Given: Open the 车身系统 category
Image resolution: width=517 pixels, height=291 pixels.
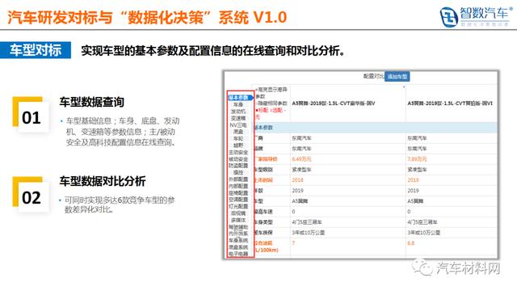Looking at the screenshot, I should pyautogui.click(x=238, y=241).
